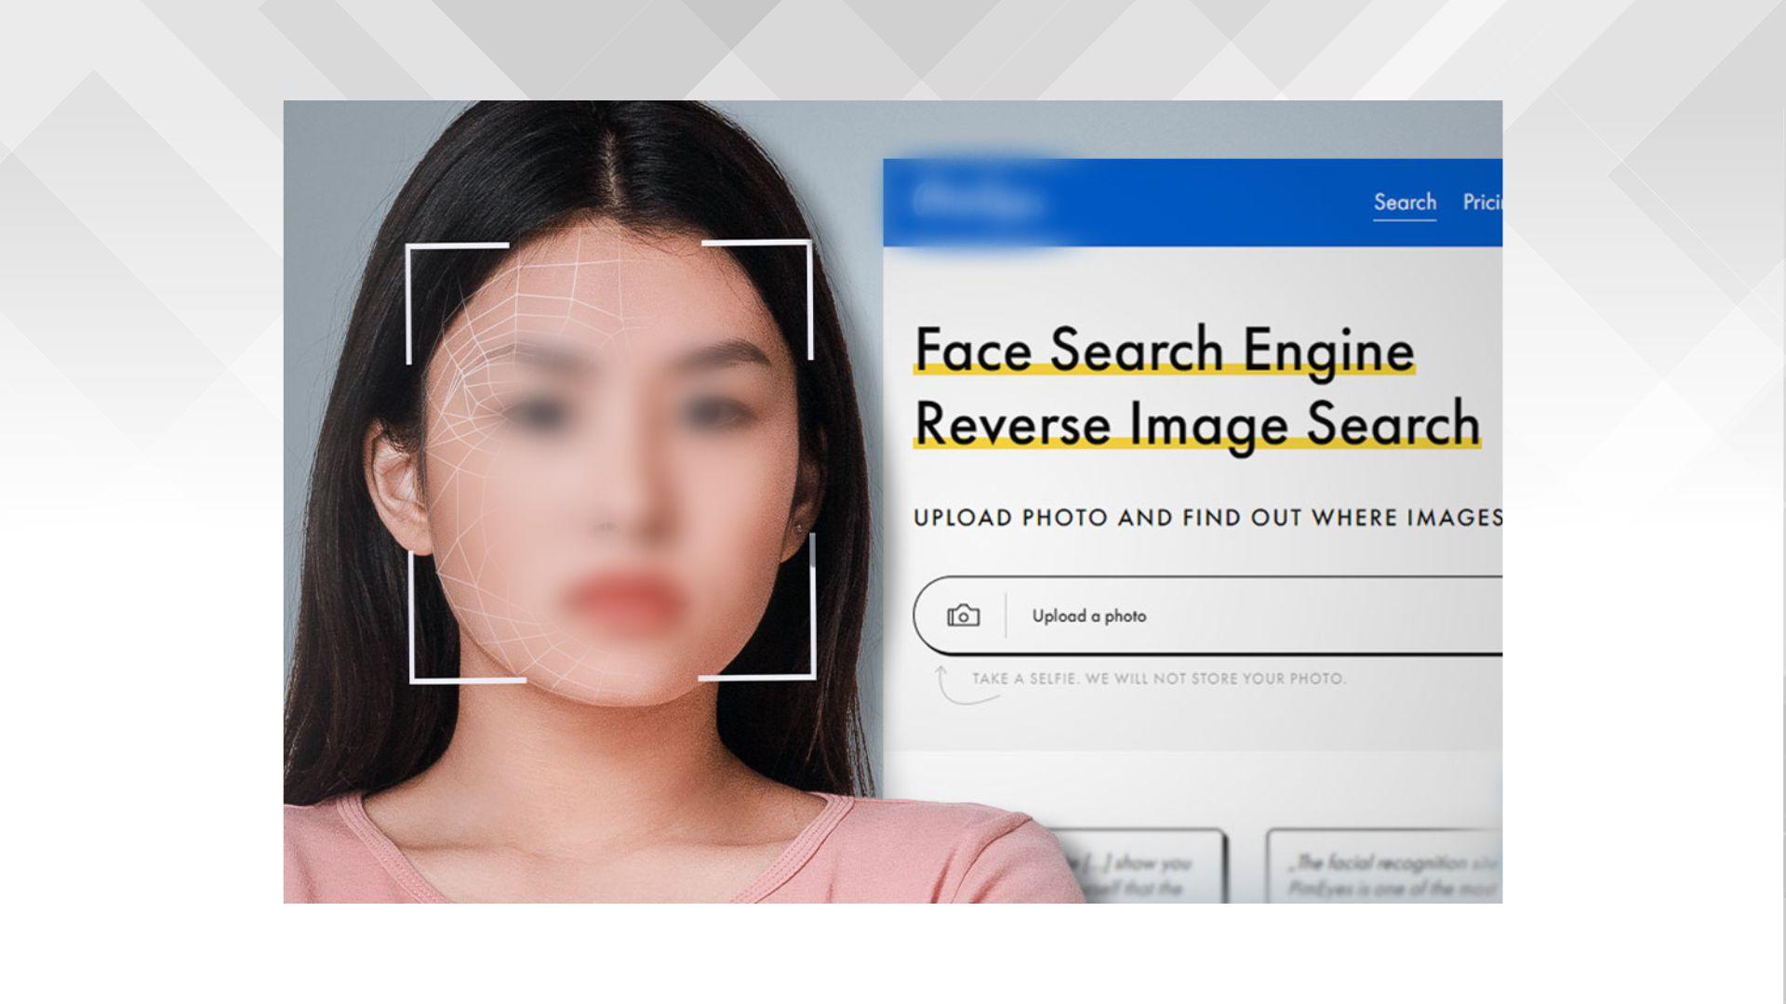1786x1004 pixels.
Task: Click the camera icon in upload field
Action: (963, 615)
